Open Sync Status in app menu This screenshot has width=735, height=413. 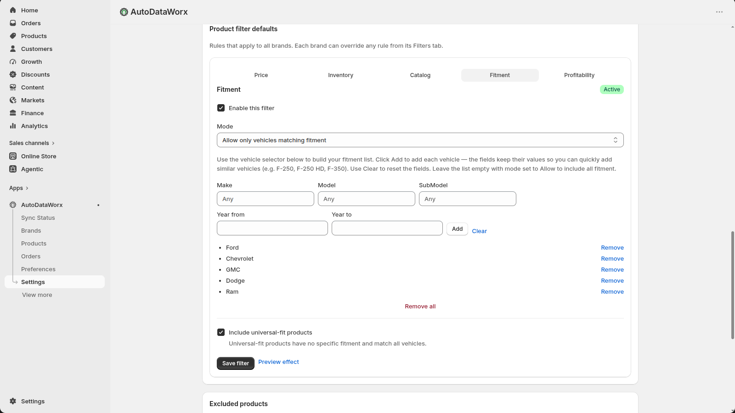38,218
